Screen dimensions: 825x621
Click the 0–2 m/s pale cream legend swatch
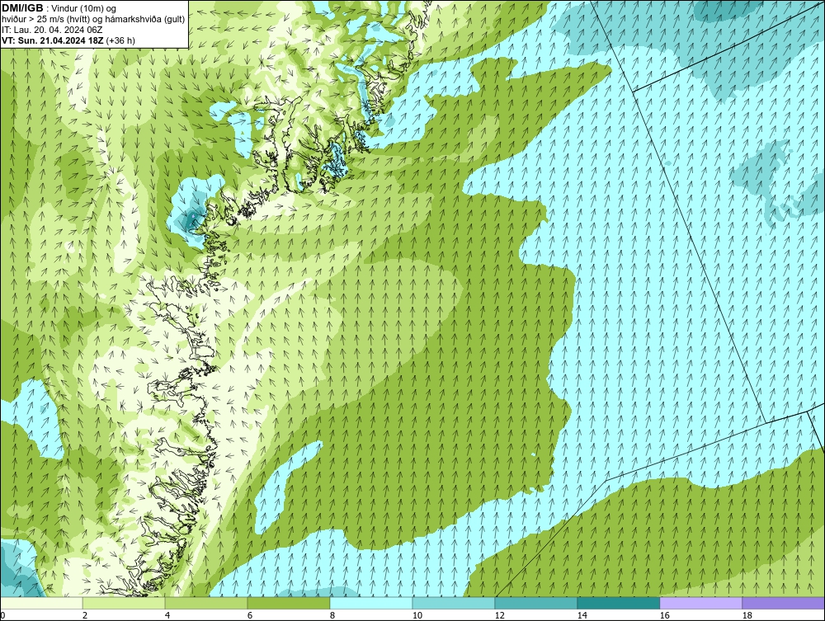coord(41,603)
